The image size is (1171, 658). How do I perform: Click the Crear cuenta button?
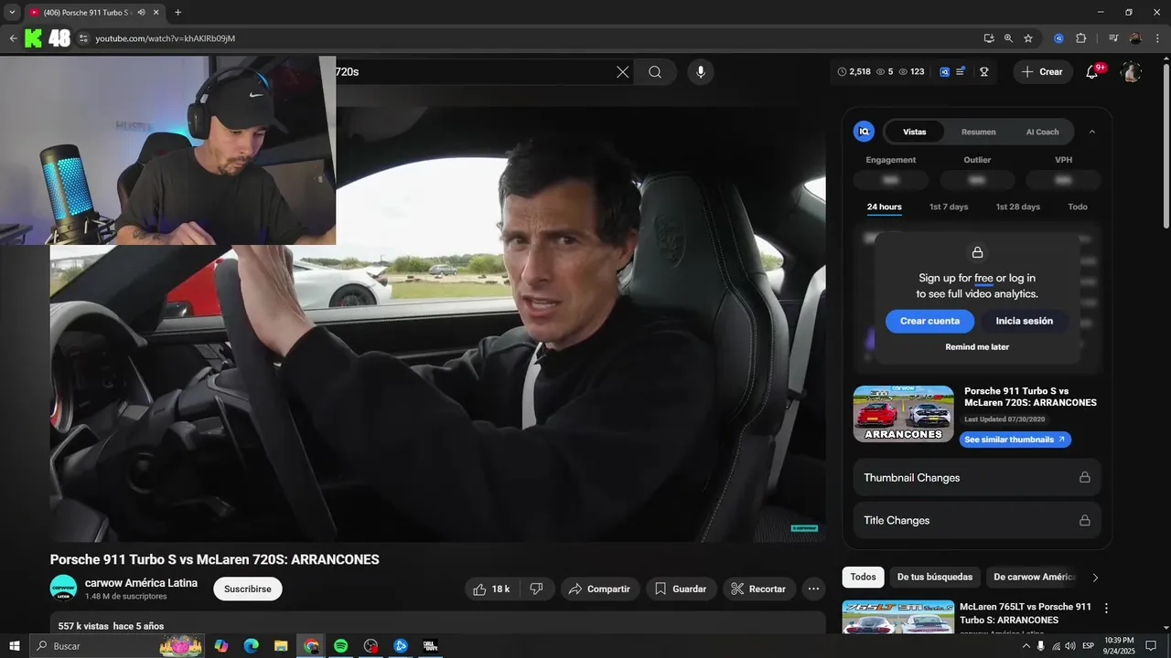coord(929,322)
